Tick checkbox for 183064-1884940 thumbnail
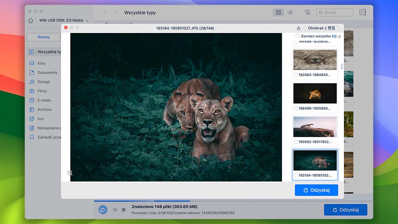The image size is (398, 224). click(296, 75)
